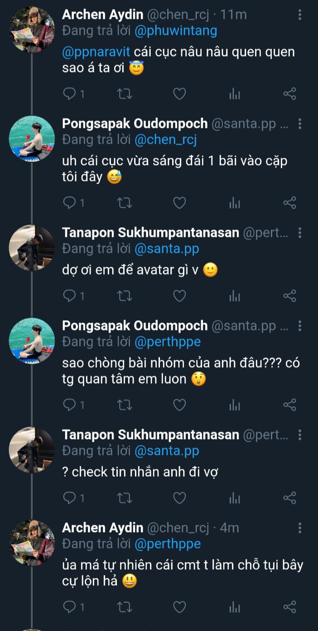The height and width of the screenshot is (631, 318).
Task: Like the "check tin nhắn anh đi vợ" tweet
Action: (180, 498)
